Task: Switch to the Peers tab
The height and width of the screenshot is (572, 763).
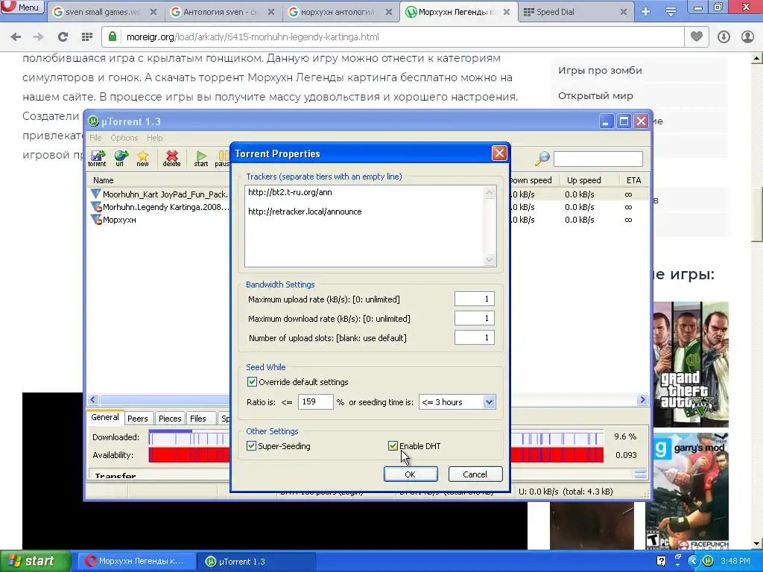Action: tap(138, 419)
